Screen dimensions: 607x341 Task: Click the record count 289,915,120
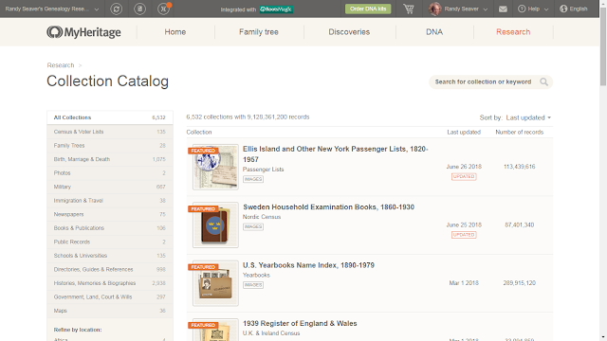(x=519, y=283)
